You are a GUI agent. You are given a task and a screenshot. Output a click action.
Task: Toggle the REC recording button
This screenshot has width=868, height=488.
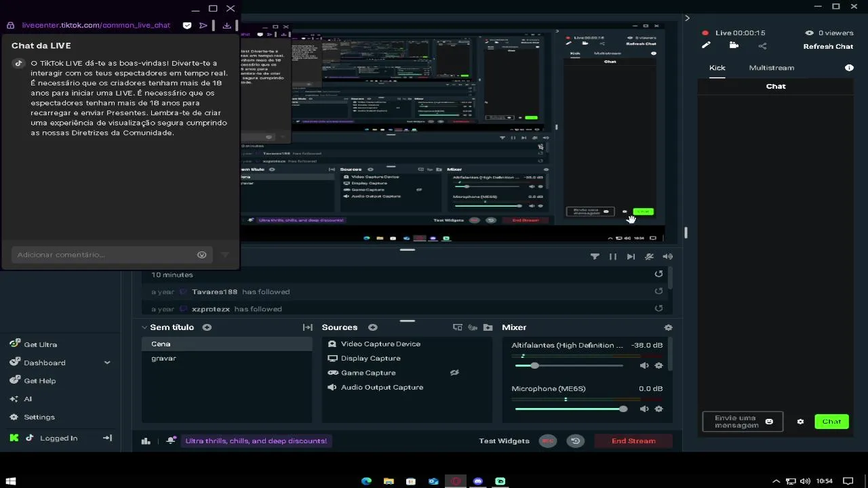pos(548,441)
